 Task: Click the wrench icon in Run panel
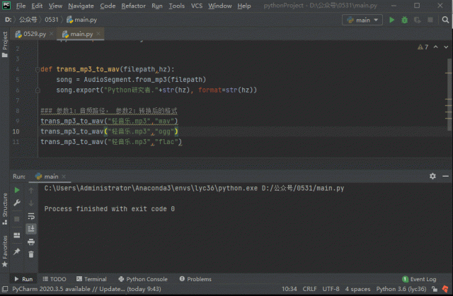pyautogui.click(x=17, y=203)
